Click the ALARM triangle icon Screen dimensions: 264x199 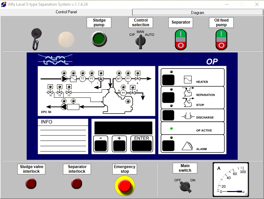click(x=187, y=146)
